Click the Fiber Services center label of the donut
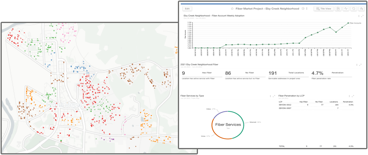Image resolution: width=368 pixels, height=155 pixels. (228, 124)
